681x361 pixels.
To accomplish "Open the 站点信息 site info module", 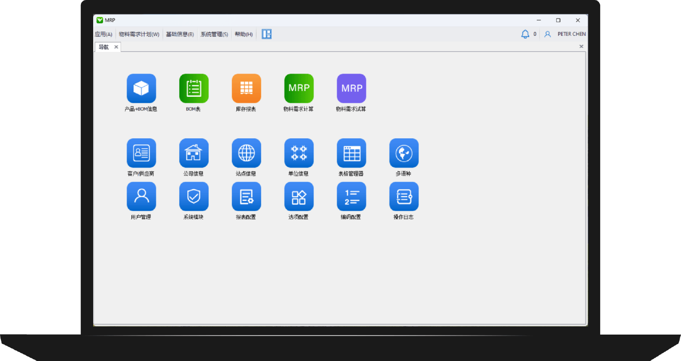I will [246, 152].
